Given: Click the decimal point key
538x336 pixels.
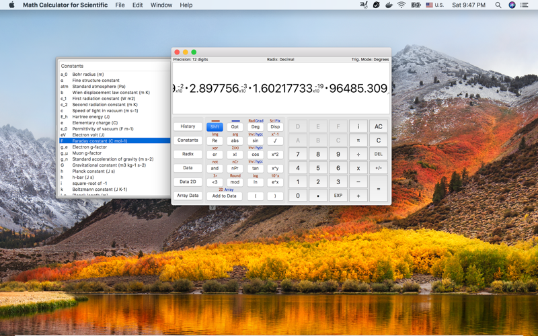Looking at the screenshot, I should pyautogui.click(x=318, y=196).
